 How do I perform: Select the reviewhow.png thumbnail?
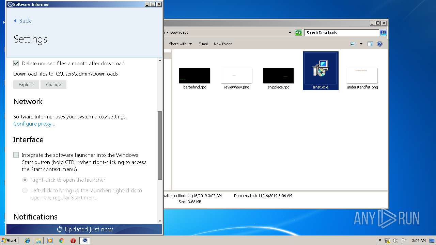click(x=236, y=76)
